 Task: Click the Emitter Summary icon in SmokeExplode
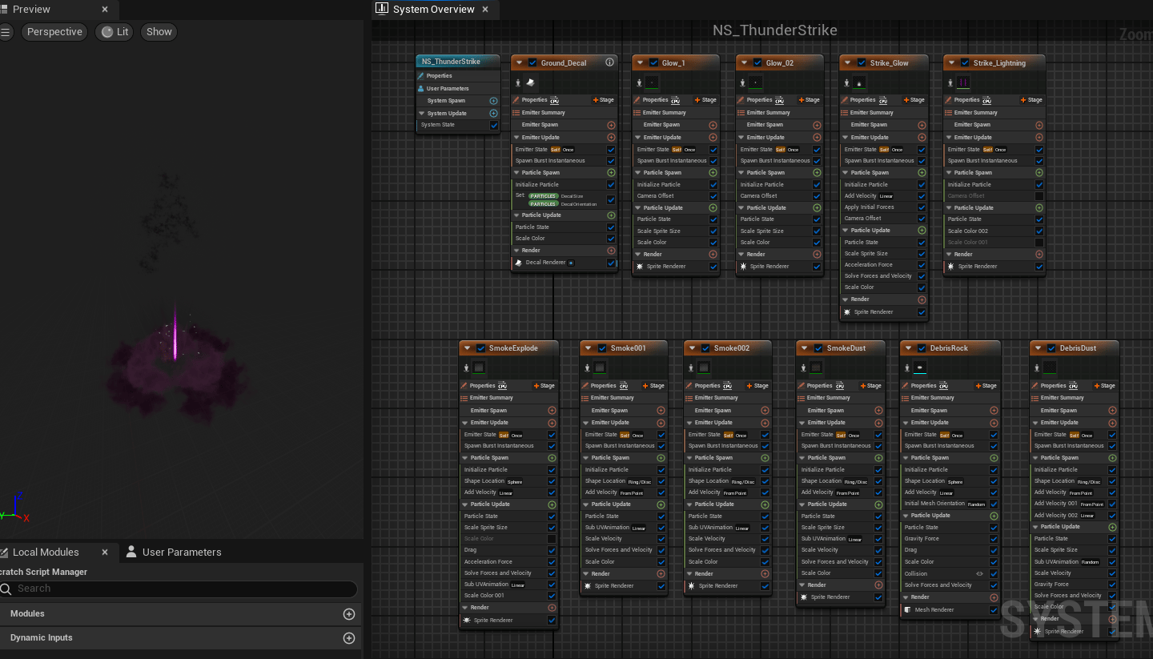tap(464, 398)
